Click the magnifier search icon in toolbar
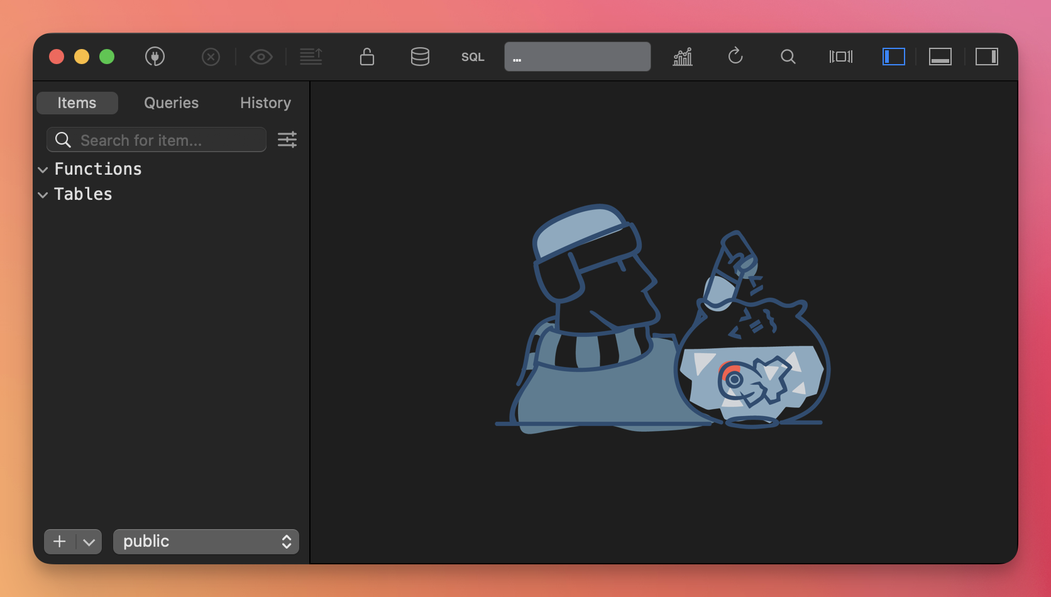The height and width of the screenshot is (597, 1051). coord(788,57)
